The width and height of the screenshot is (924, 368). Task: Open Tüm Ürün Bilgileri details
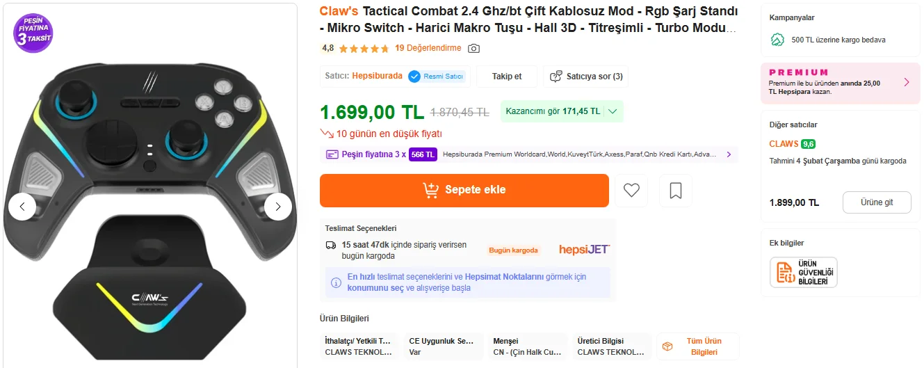(697, 346)
